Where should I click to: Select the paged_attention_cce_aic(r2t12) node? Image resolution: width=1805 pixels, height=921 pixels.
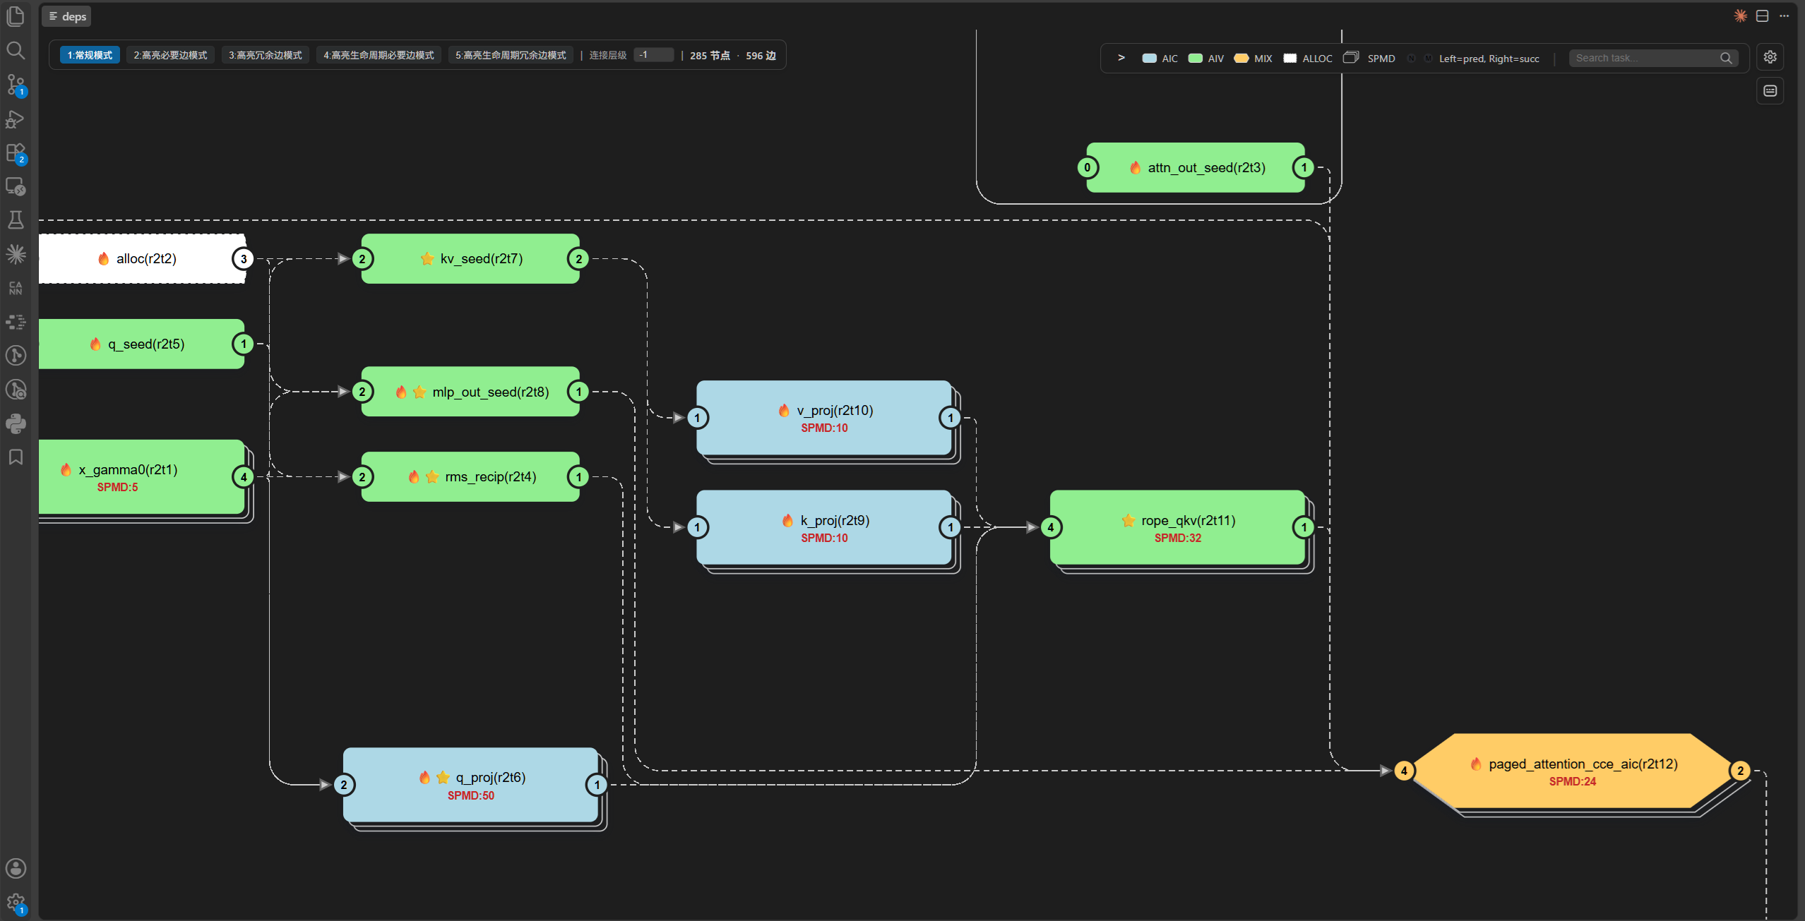click(x=1573, y=771)
